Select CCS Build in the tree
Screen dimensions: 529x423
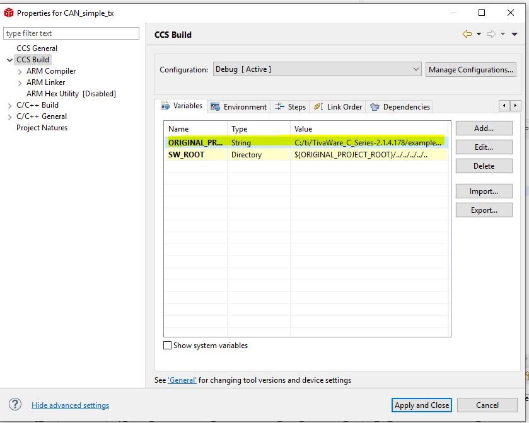(x=33, y=60)
